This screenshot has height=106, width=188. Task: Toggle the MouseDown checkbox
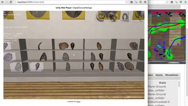point(164,75)
